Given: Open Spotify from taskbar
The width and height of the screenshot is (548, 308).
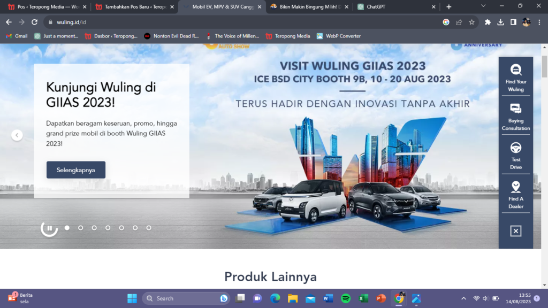Looking at the screenshot, I should click(346, 298).
